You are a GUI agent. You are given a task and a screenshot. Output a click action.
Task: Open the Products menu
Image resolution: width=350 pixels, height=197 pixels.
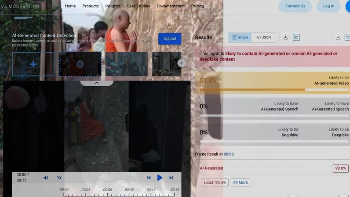91,6
